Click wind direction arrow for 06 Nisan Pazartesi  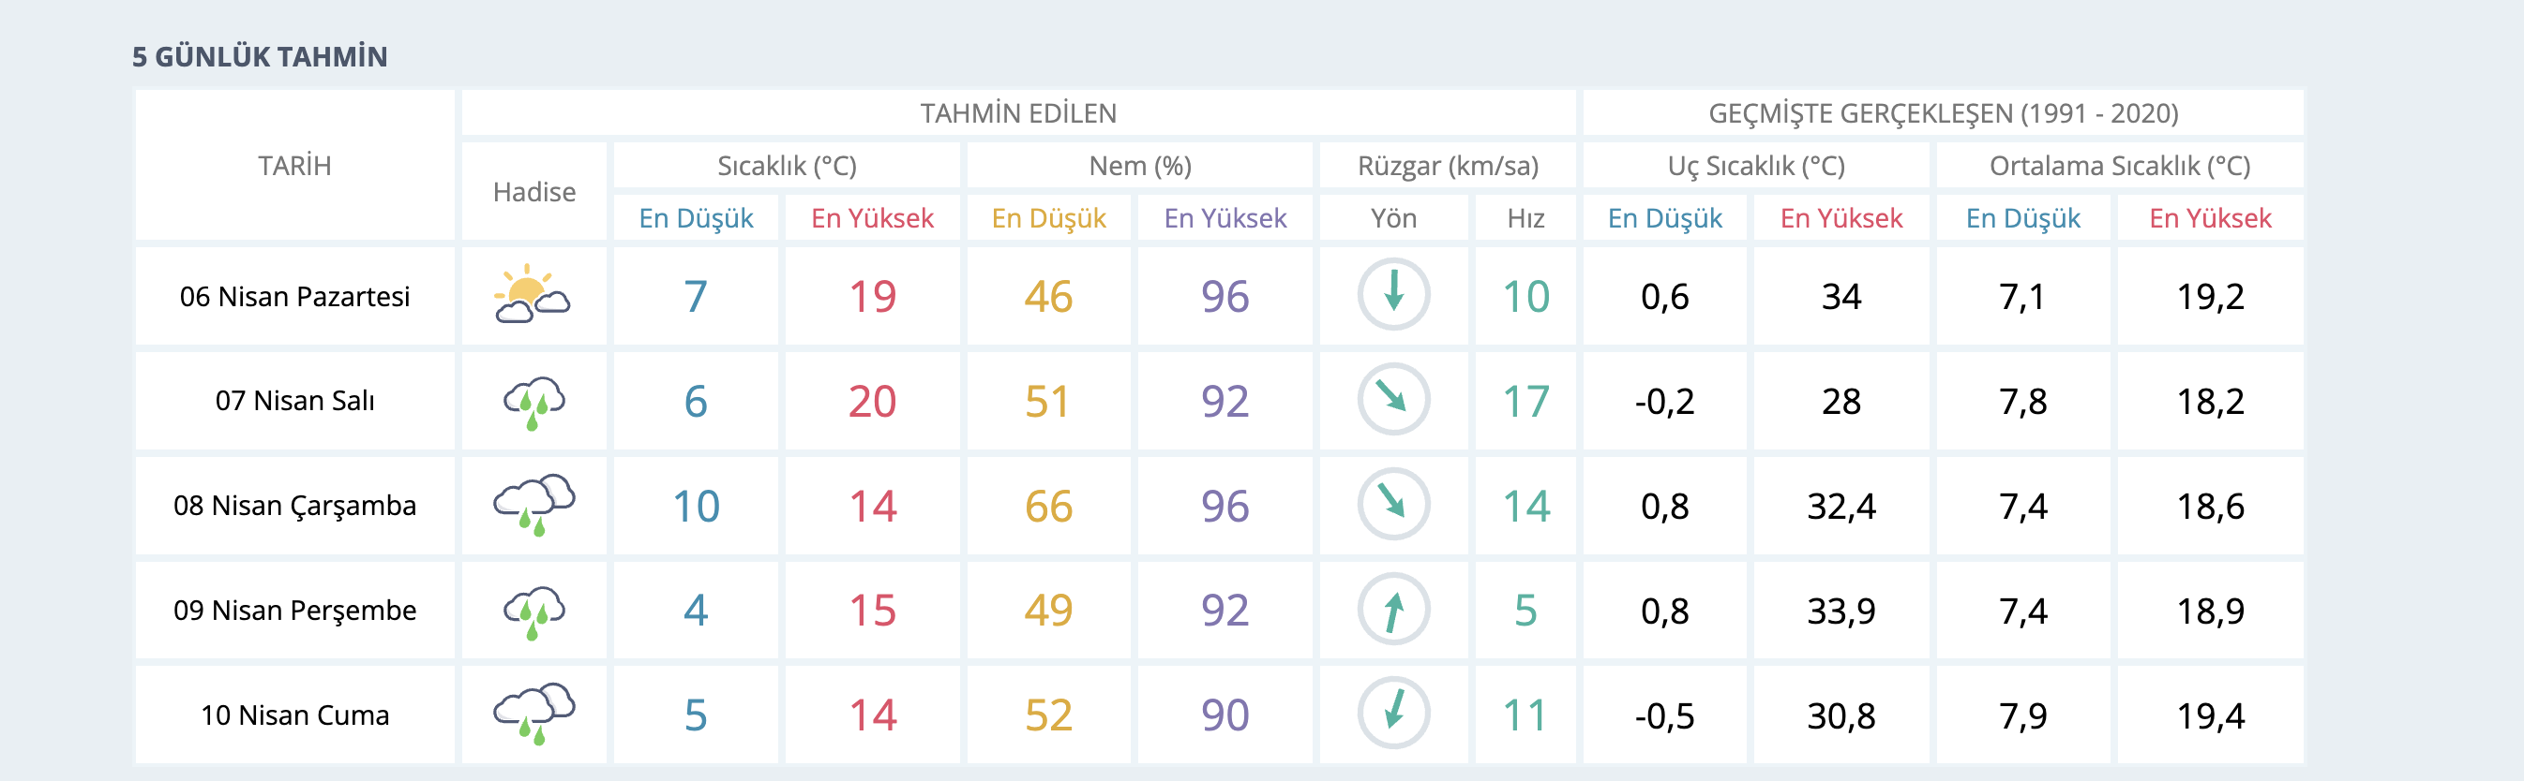pyautogui.click(x=1393, y=295)
